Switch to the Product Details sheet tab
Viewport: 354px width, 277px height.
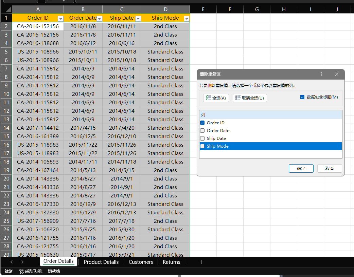point(101,262)
